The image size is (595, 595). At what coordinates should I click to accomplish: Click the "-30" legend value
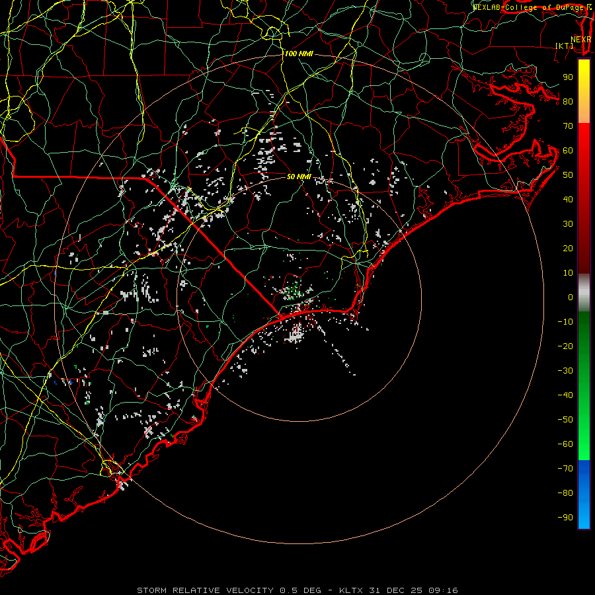tap(565, 371)
